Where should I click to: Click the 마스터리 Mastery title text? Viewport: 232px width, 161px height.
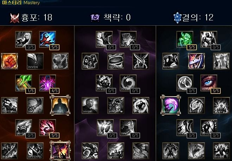tap(21, 3)
